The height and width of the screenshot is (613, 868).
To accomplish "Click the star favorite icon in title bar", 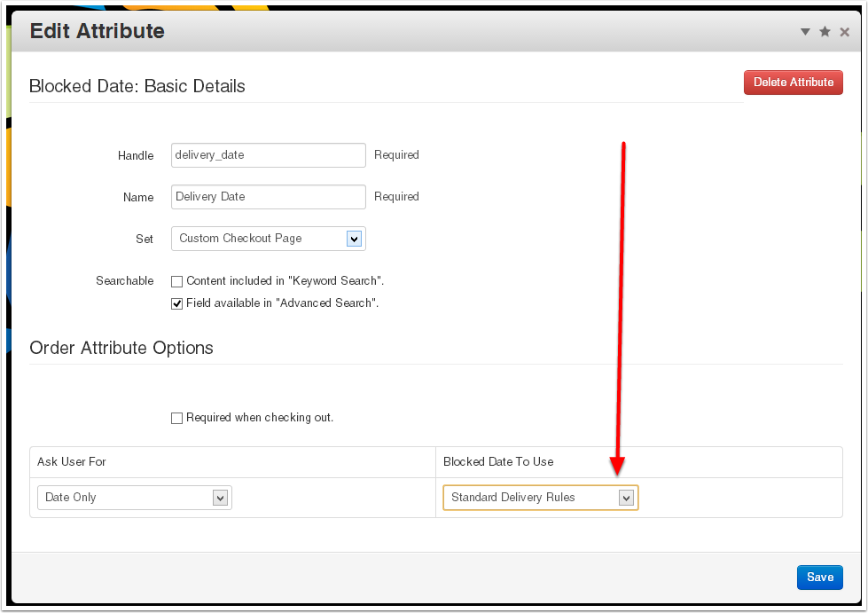I will (825, 32).
